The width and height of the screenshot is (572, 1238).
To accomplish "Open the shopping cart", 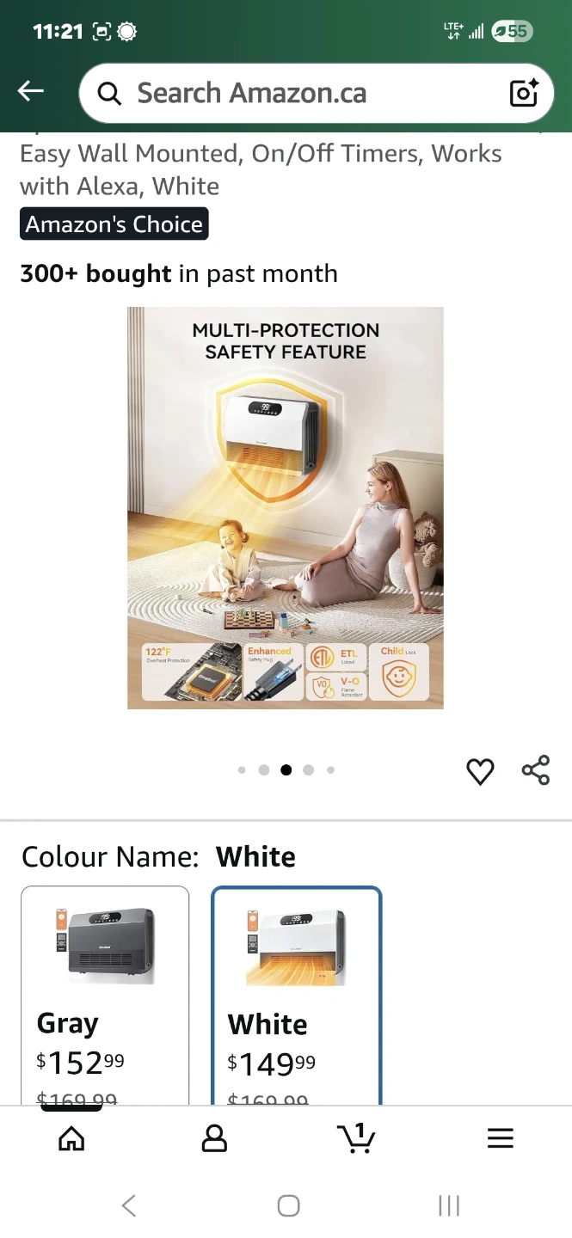I will click(x=356, y=1137).
